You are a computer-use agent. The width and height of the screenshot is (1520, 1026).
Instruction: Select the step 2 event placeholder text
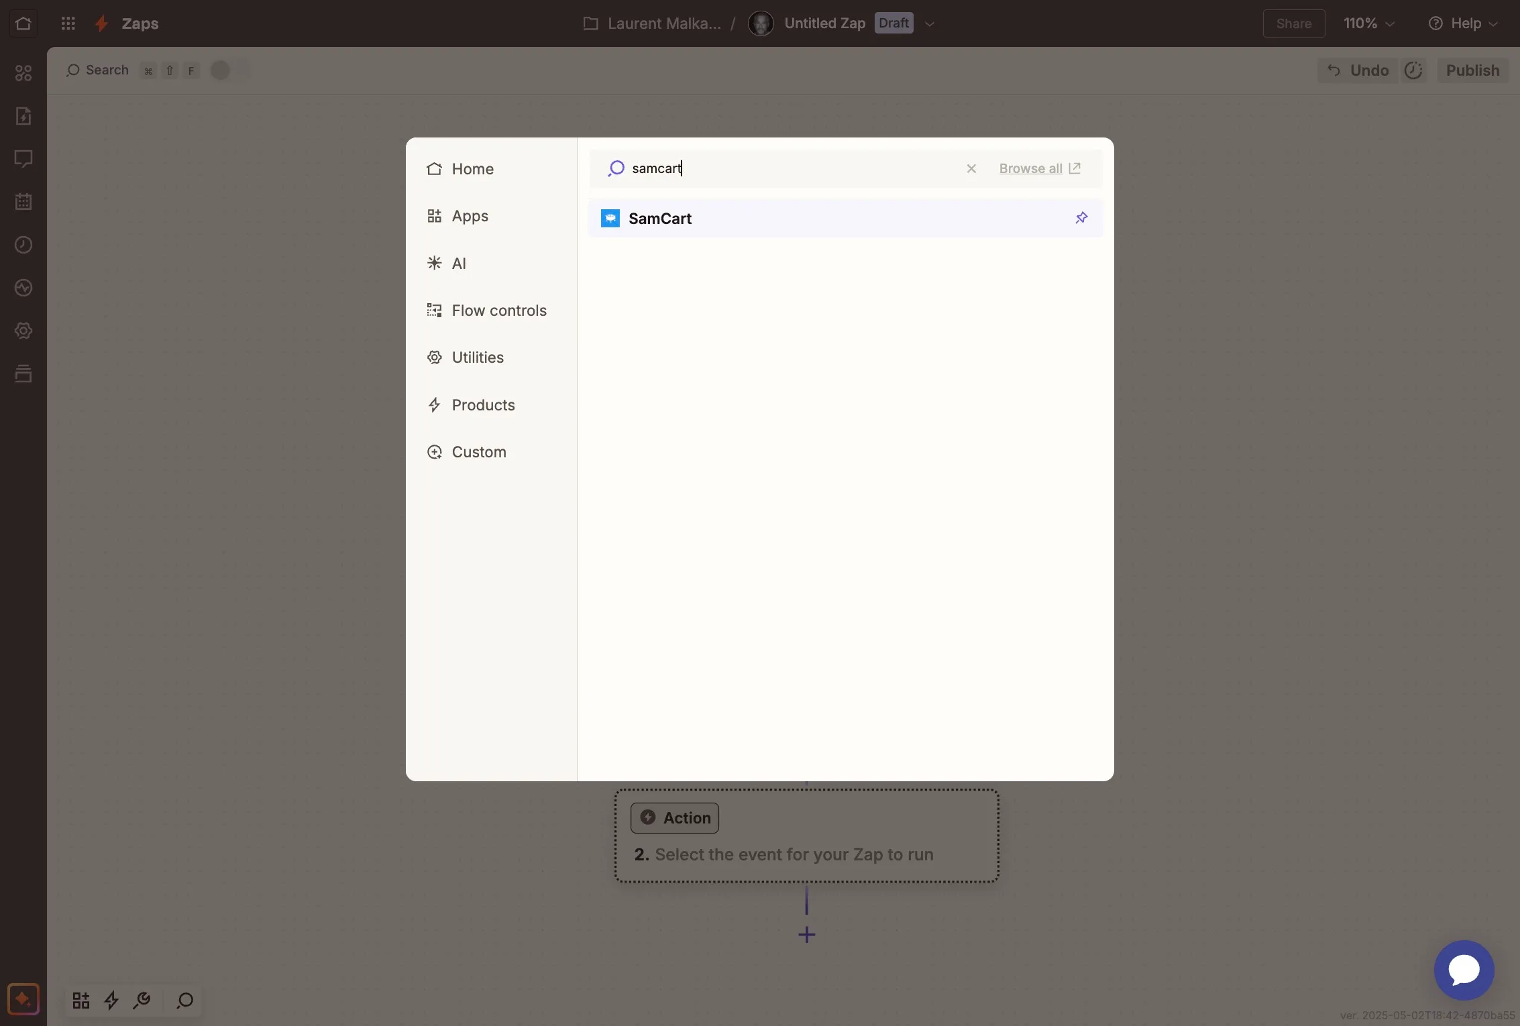tap(794, 854)
